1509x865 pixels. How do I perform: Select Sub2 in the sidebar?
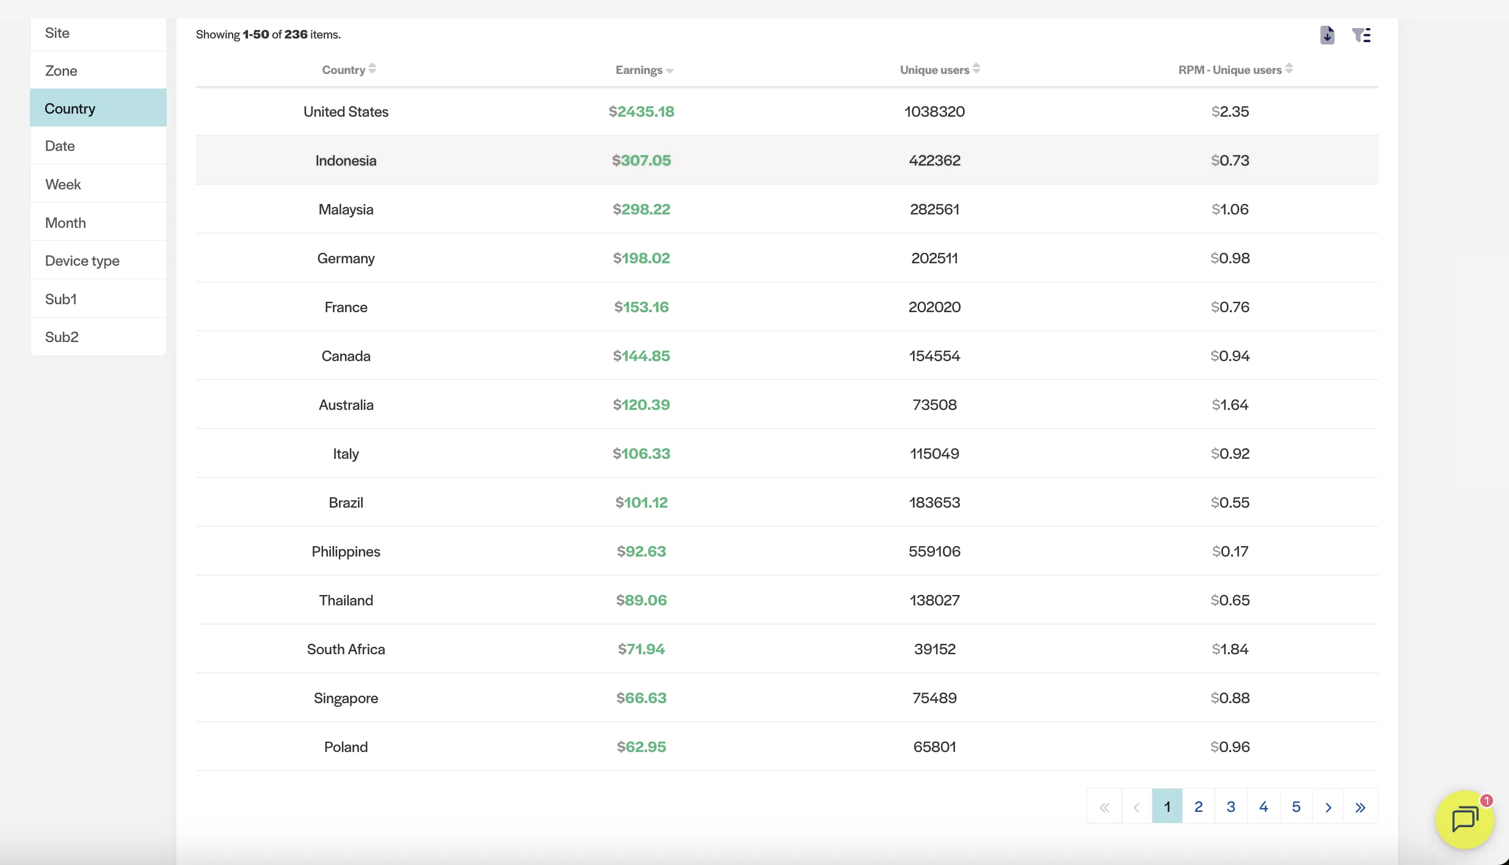click(62, 337)
